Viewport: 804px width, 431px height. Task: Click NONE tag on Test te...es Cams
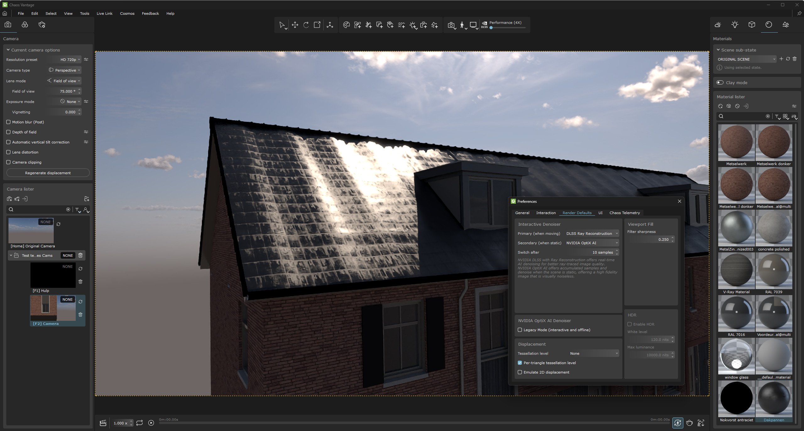pyautogui.click(x=68, y=256)
